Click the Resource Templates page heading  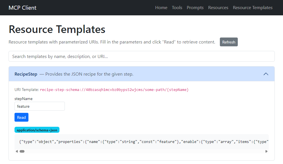[x=57, y=29]
